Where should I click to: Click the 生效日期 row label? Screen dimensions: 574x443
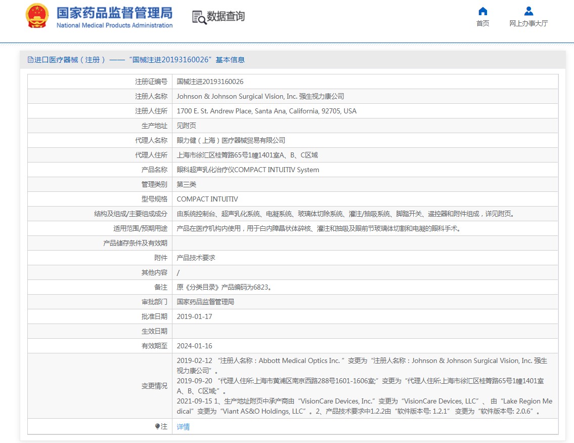(154, 331)
